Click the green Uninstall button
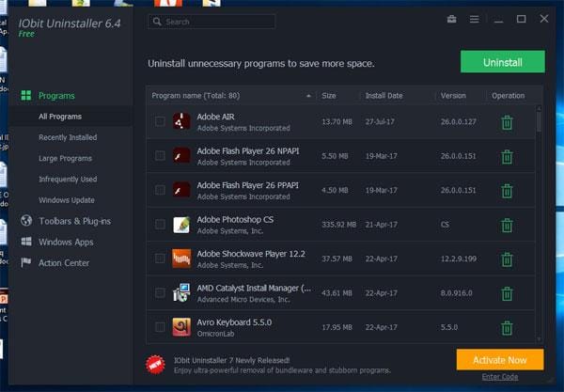This screenshot has width=564, height=392. (x=503, y=62)
